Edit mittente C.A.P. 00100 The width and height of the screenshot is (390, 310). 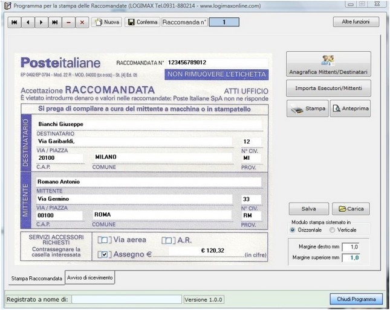point(59,215)
